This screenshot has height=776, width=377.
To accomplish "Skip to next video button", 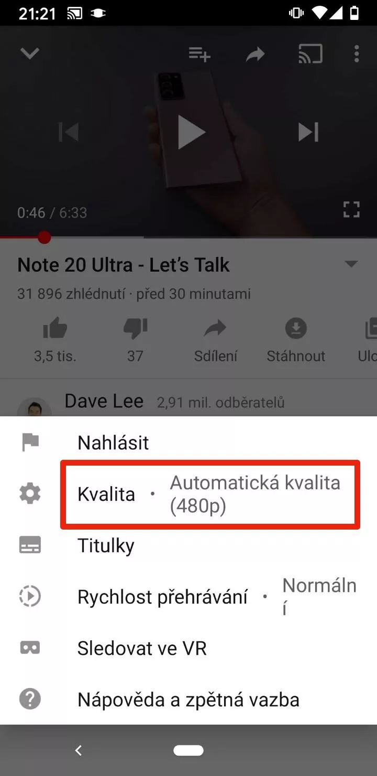I will pos(308,132).
